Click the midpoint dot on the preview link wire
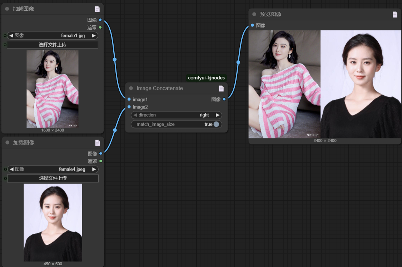The image size is (402, 267). coord(238,62)
